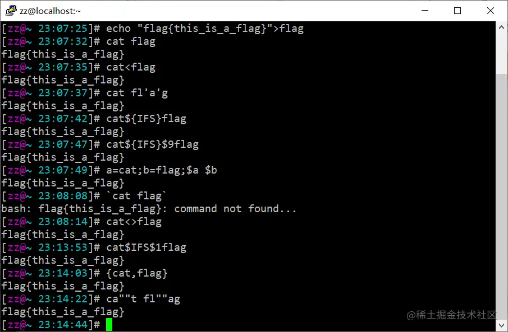Screen dimensions: 508x332
Task: Click the 'cat$IFS$1flag' command text
Action: tap(146, 247)
